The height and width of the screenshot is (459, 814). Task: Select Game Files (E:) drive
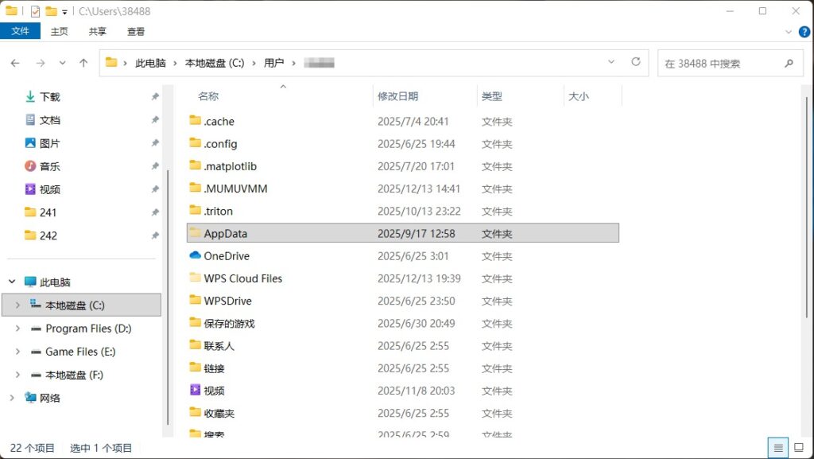[72, 352]
